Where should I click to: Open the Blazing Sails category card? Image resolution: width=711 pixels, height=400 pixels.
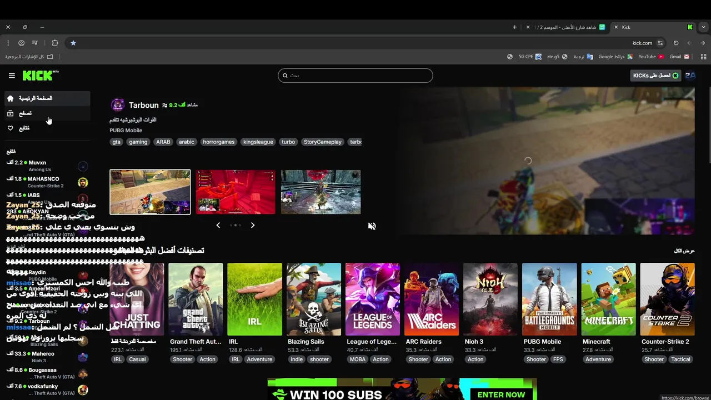pyautogui.click(x=314, y=299)
